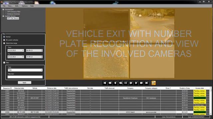Screen dimensions: 213x119
Task: Open the Options menu
Action: pyautogui.click(x=25, y=6)
